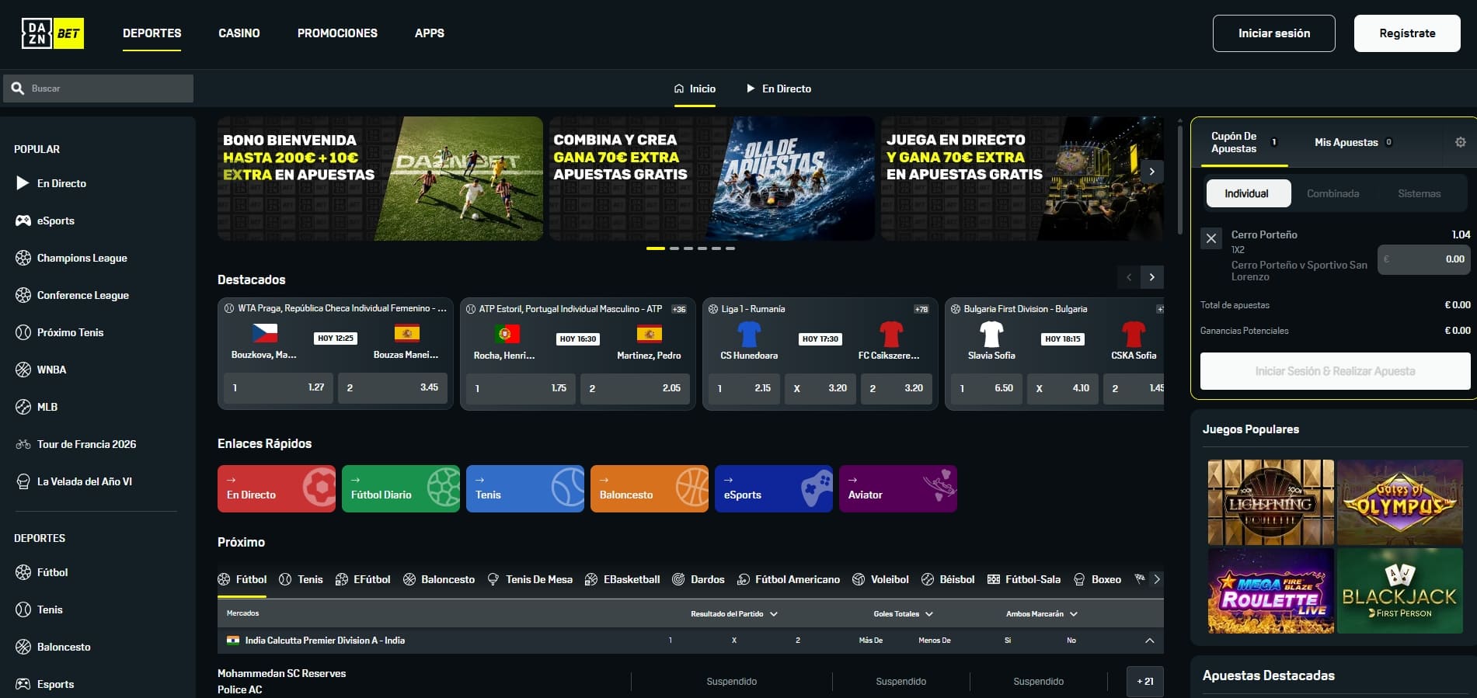
Task: Select Tenis under Deportes sidebar
Action: 50,609
